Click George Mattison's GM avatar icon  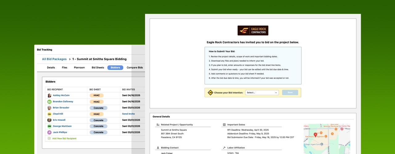pyautogui.click(x=49, y=126)
